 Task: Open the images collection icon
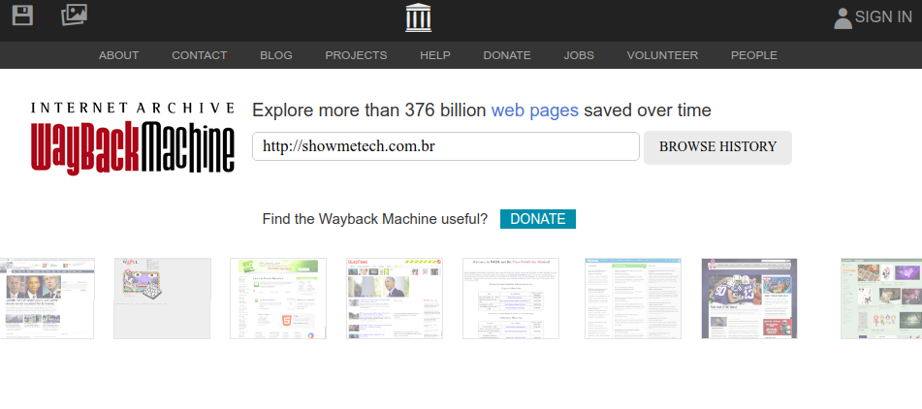click(x=74, y=16)
